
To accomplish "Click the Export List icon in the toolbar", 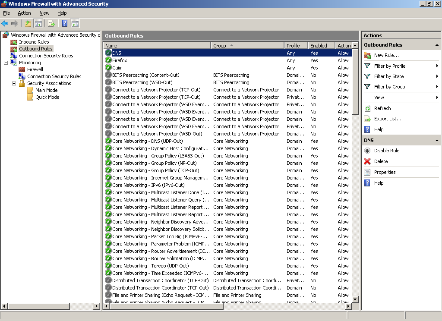I will 51,23.
